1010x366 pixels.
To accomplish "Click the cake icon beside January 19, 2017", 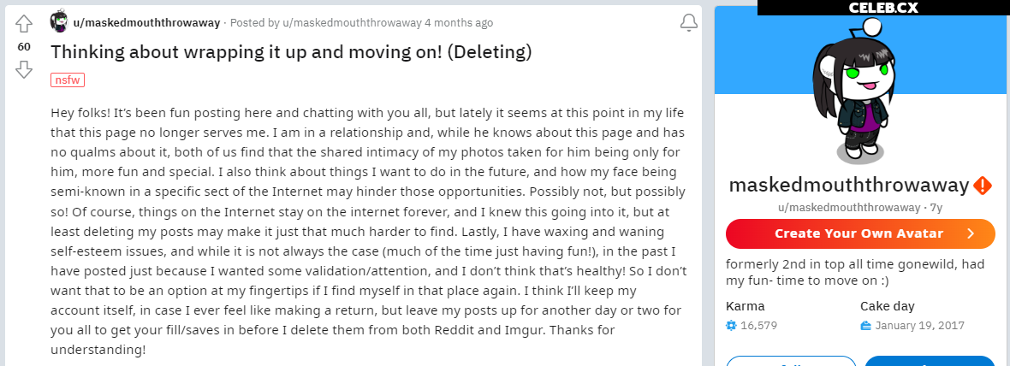I will 865,326.
